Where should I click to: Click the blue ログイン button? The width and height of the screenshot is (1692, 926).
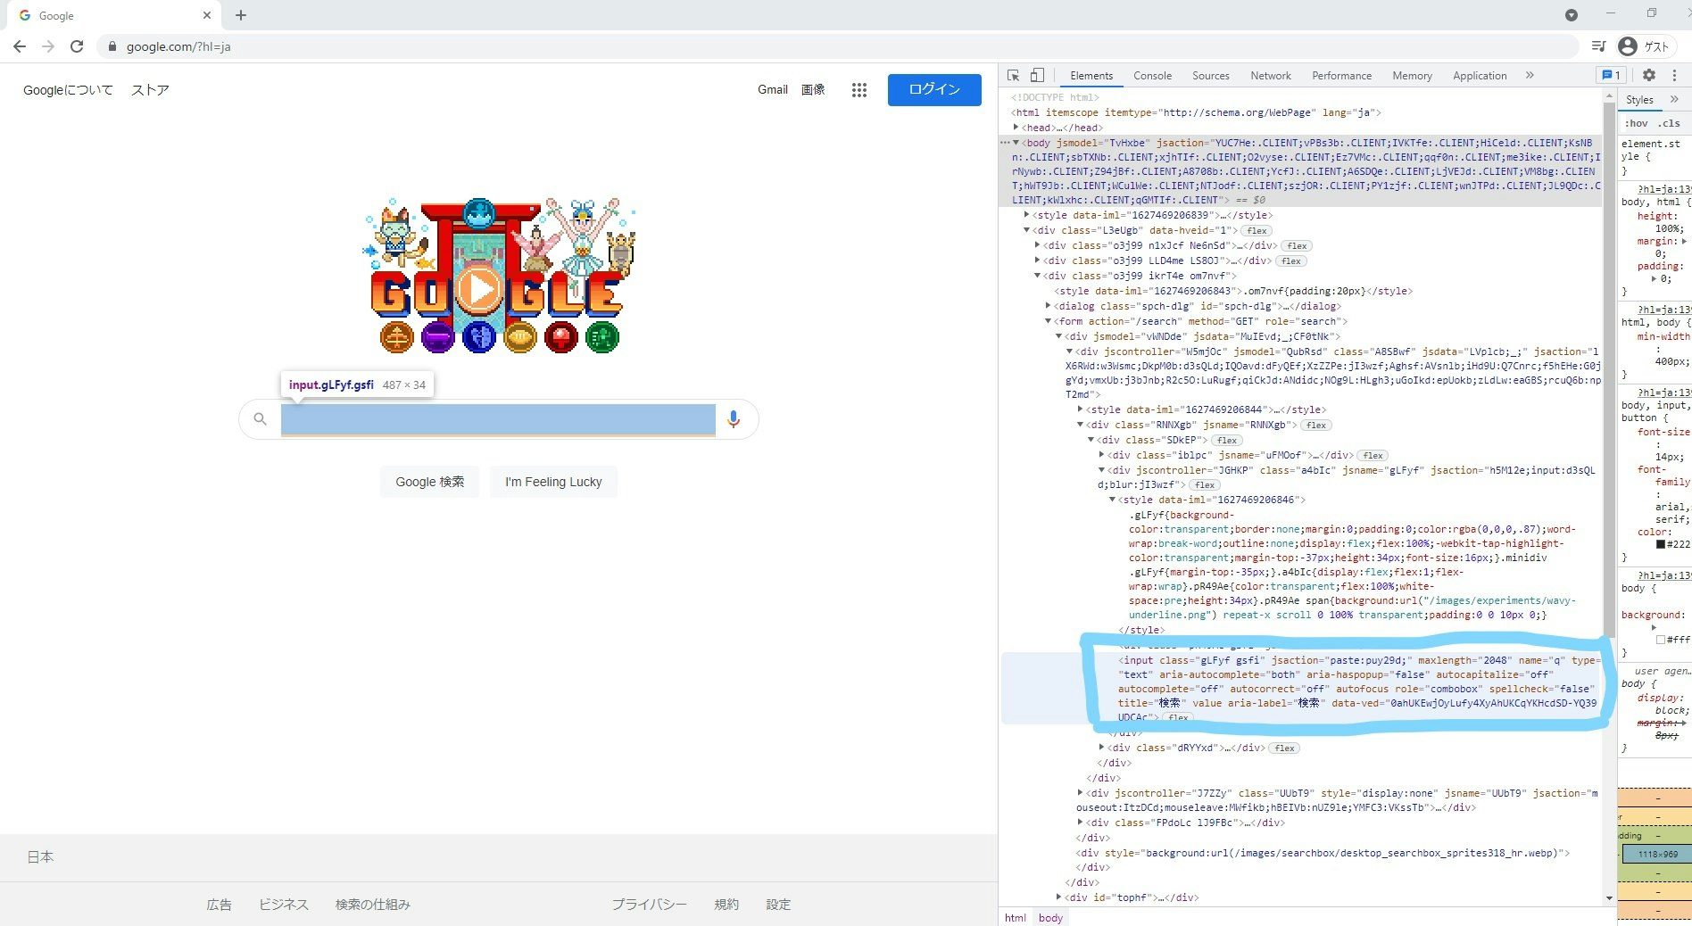(x=934, y=89)
